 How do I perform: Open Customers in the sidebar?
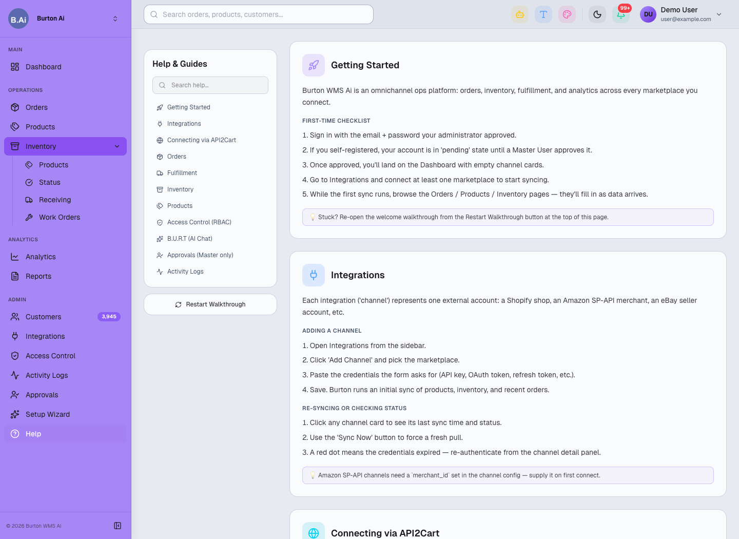pyautogui.click(x=65, y=317)
